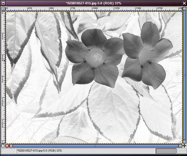Close the R20010527-015.jpg image window
Screen dimensions: 187x156
coord(184,3)
